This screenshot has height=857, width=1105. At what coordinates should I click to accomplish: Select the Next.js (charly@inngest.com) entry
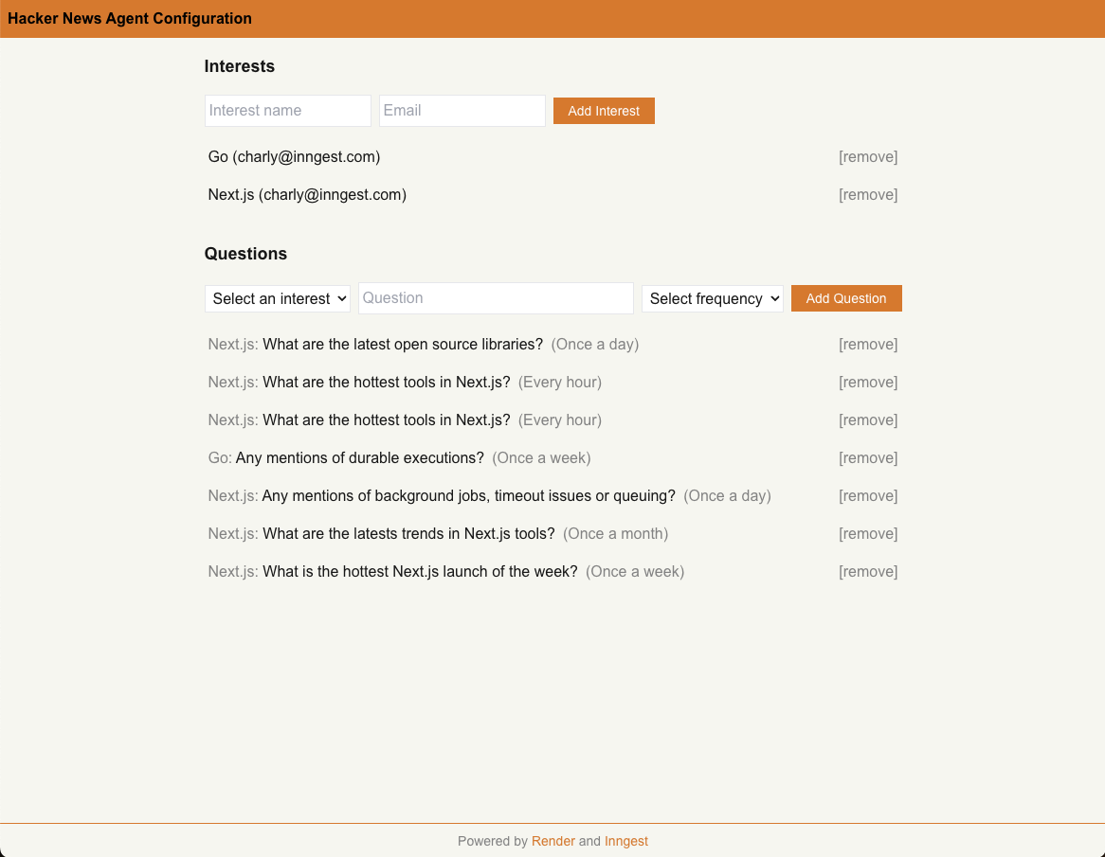pyautogui.click(x=307, y=195)
